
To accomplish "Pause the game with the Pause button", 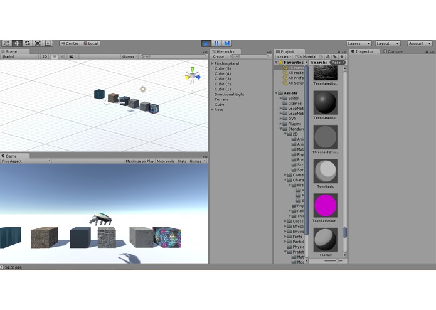I will 216,43.
